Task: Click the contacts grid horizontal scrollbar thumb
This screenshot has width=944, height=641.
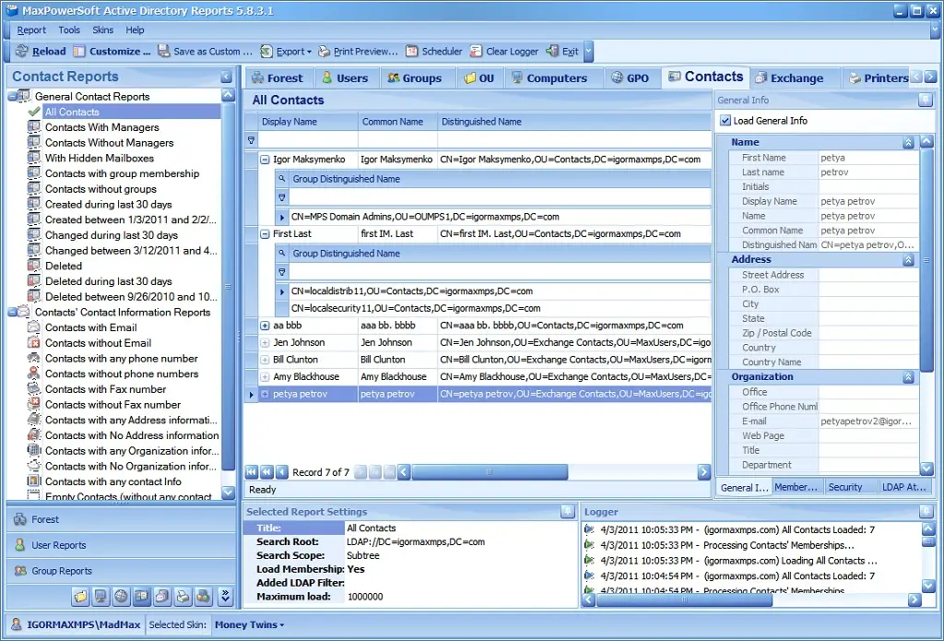Action: [x=490, y=472]
